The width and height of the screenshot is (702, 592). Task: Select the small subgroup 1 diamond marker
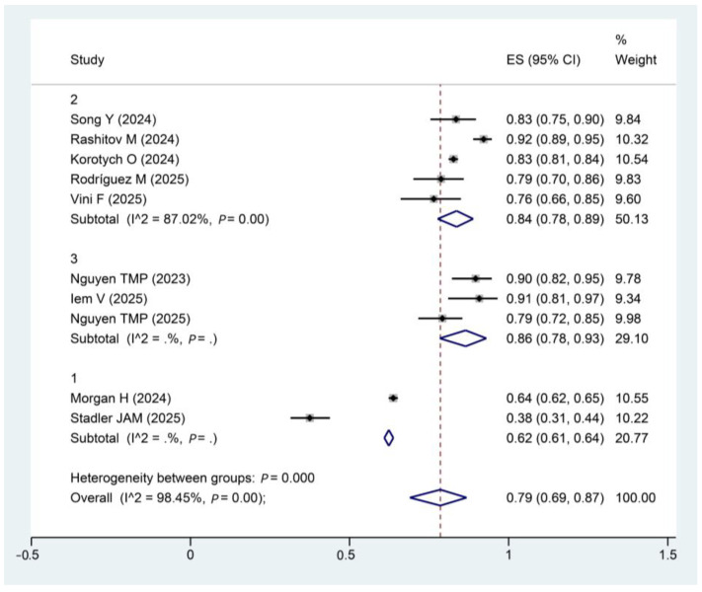[389, 438]
